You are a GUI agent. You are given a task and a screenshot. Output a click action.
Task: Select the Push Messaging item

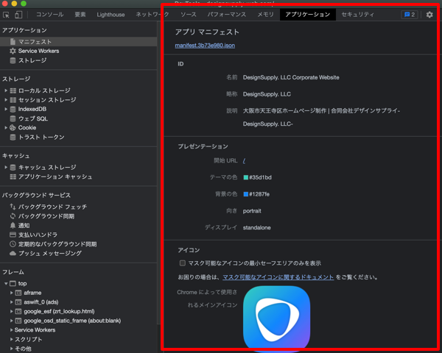50,253
